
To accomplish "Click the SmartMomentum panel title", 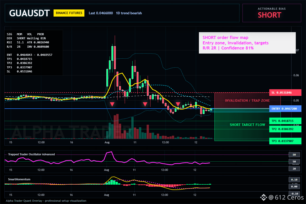I will [19, 179].
